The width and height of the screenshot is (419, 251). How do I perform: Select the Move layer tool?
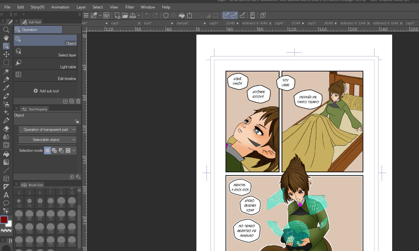click(x=6, y=54)
